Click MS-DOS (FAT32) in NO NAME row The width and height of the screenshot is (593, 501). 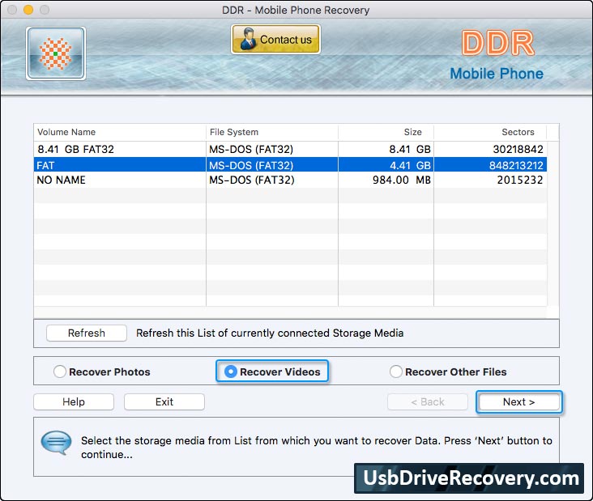(251, 180)
